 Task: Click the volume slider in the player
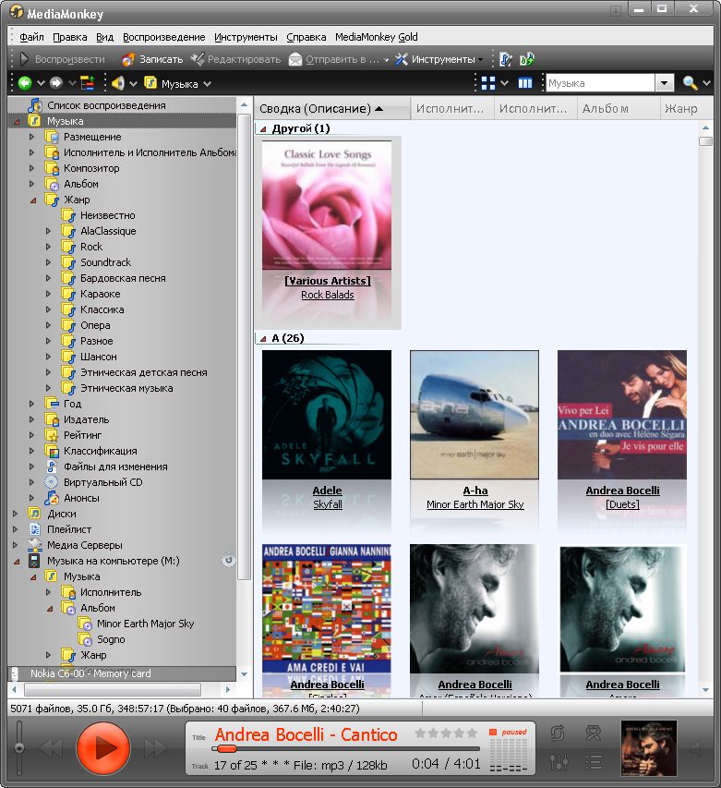19,747
